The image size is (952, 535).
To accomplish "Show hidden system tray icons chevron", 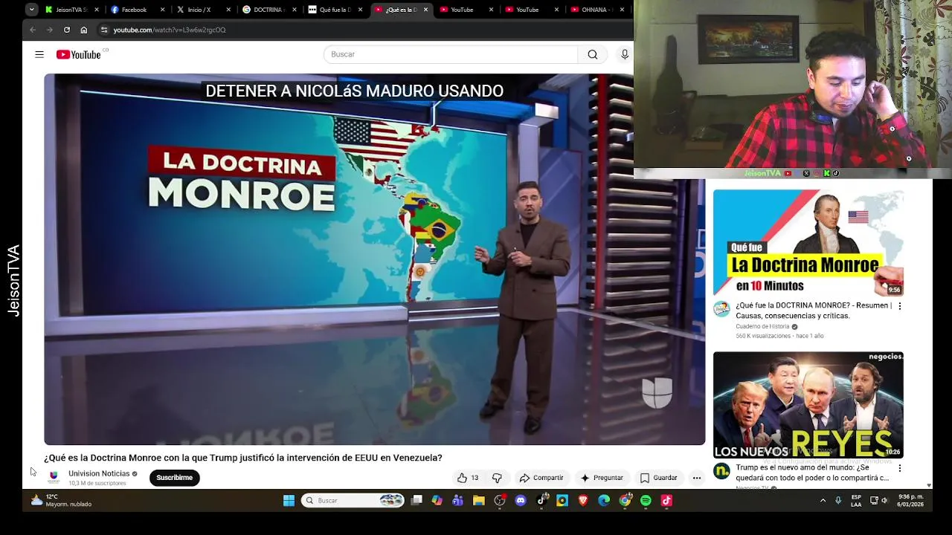I will click(823, 501).
